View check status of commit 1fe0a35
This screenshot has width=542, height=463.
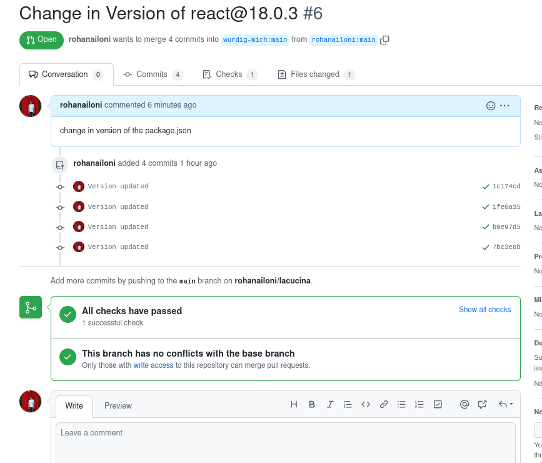click(486, 207)
